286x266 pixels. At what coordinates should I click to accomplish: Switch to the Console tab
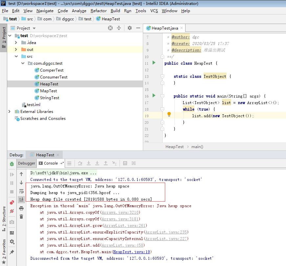tap(51, 163)
